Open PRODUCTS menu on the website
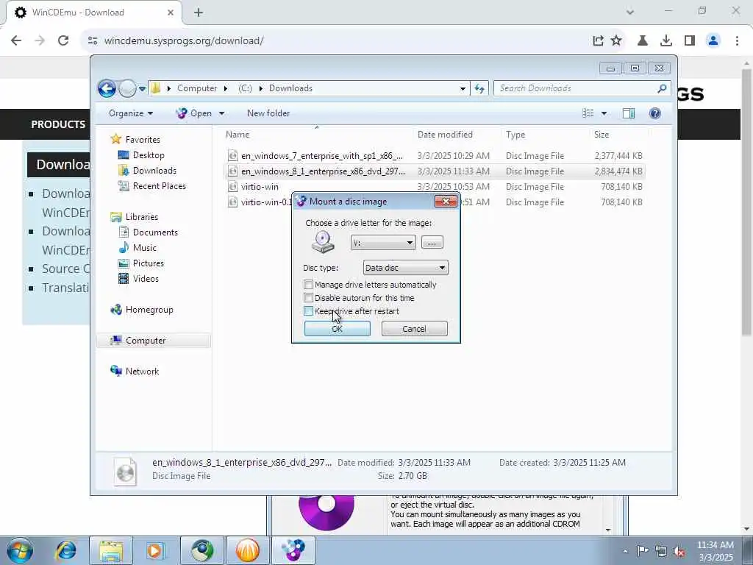This screenshot has height=565, width=753. [58, 124]
